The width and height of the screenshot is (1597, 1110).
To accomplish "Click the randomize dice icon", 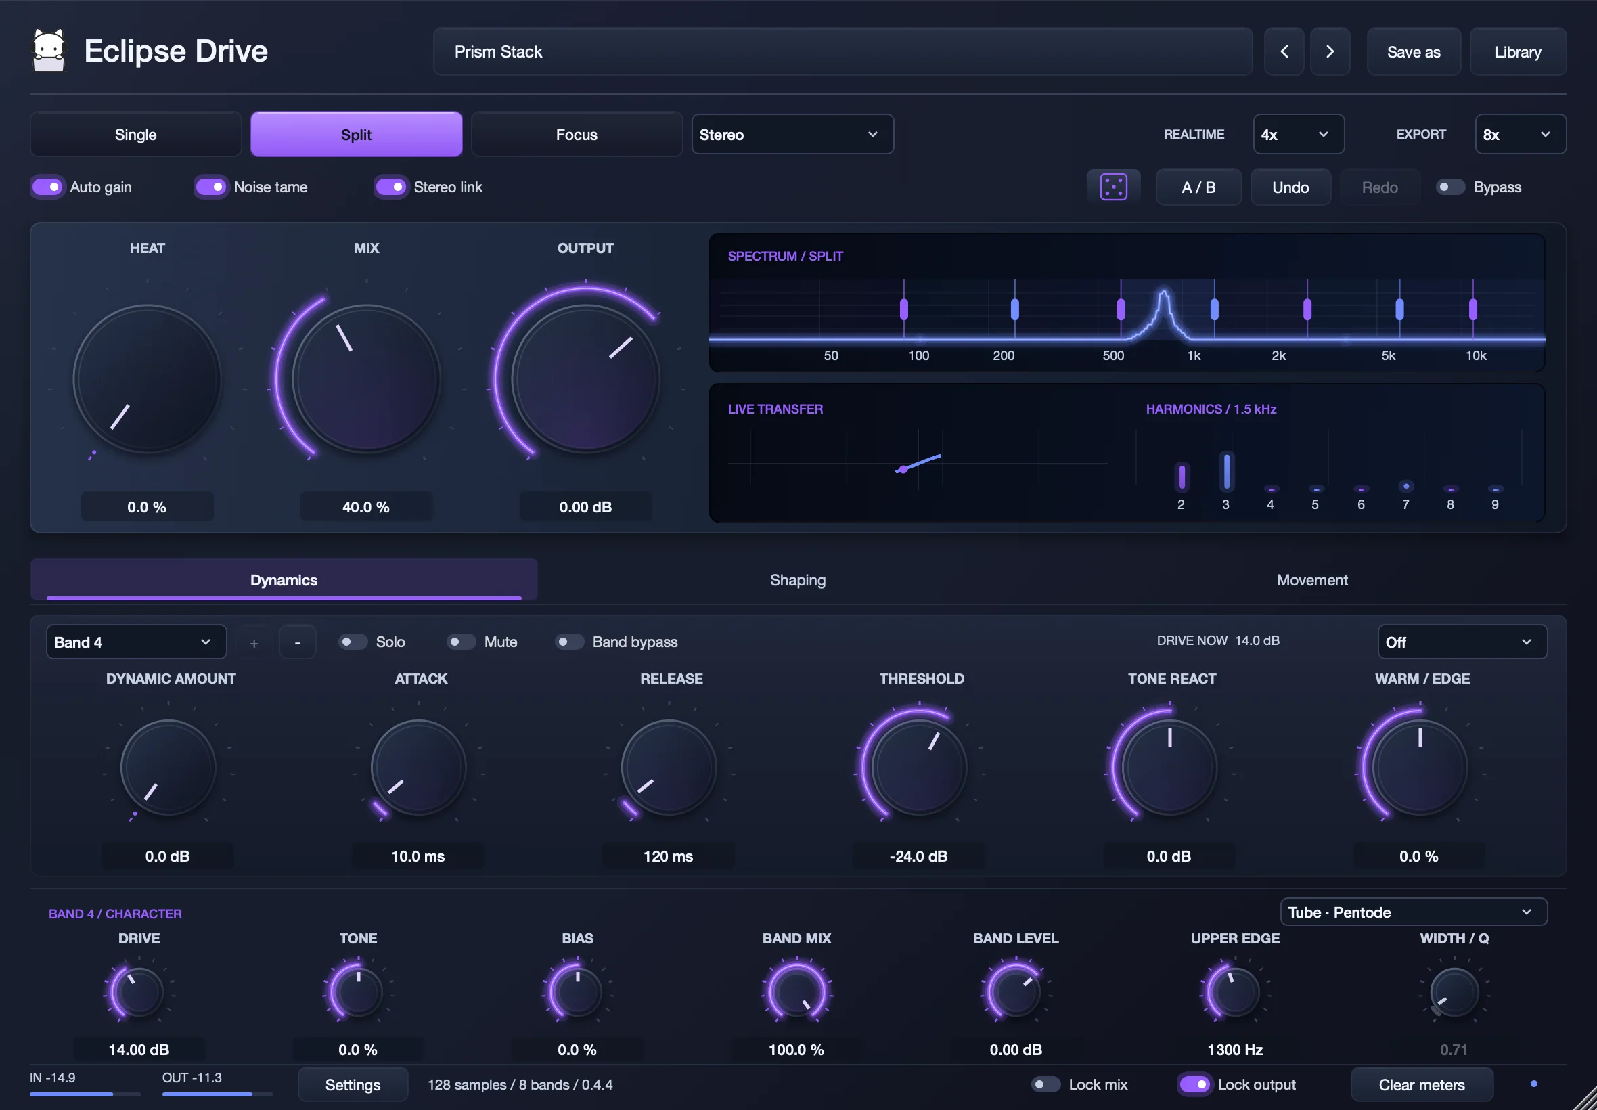I will tap(1113, 187).
